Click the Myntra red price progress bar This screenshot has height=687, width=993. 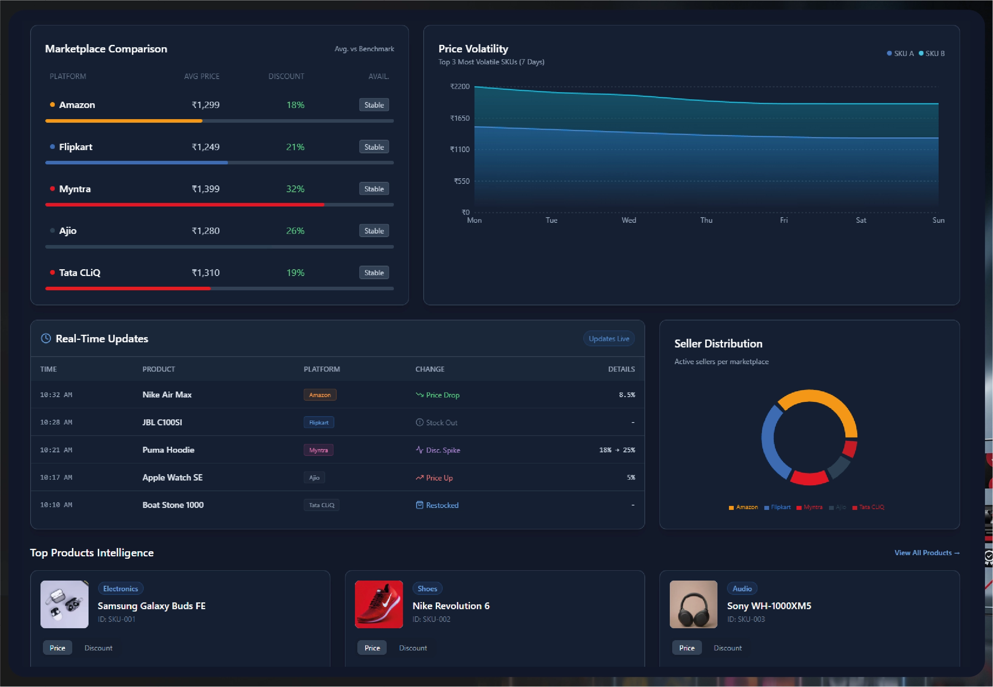[x=184, y=205]
